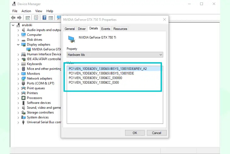The image size is (230, 154).
Task: Click the Display adapters icon
Action: [x=23, y=45]
